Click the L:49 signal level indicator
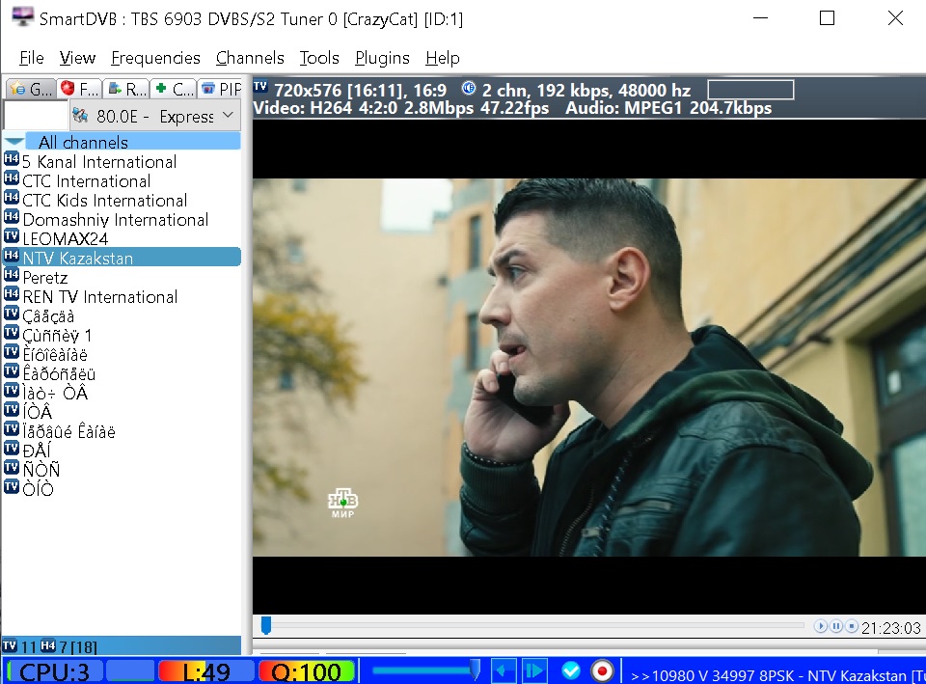 tap(205, 672)
